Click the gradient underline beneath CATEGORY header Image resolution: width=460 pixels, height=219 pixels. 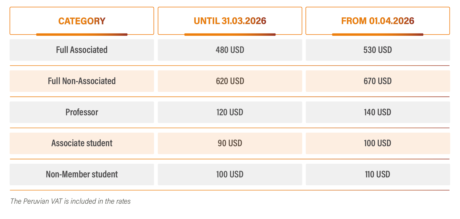click(82, 34)
